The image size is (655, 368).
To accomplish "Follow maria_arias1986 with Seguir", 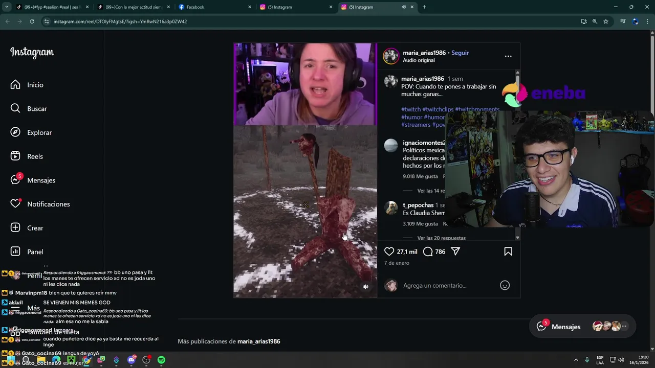I will (460, 53).
